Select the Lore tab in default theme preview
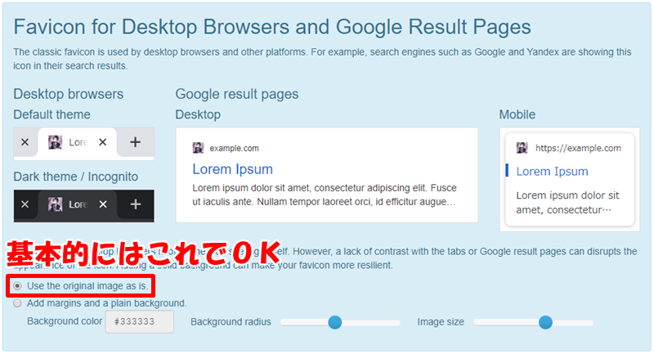The image size is (654, 354). point(78,143)
